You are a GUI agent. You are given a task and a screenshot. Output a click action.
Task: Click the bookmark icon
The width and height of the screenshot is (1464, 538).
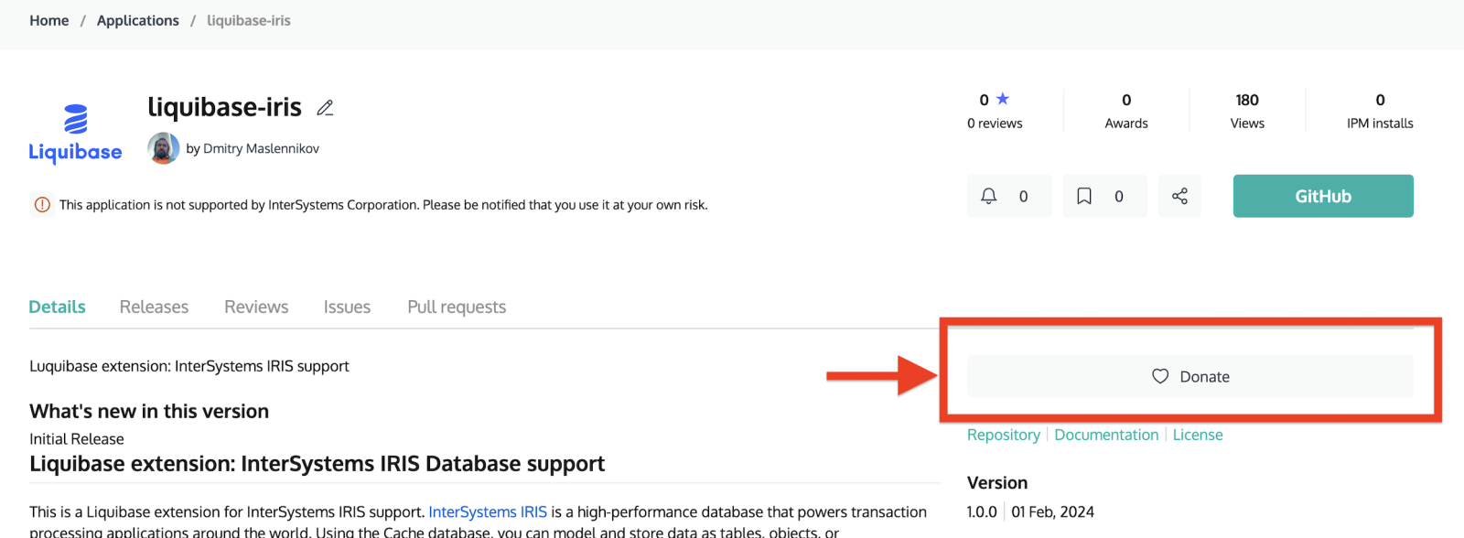1084,196
